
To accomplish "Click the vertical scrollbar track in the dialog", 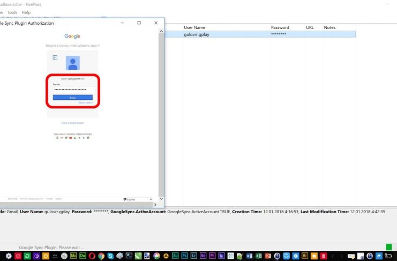I will click(x=161, y=114).
